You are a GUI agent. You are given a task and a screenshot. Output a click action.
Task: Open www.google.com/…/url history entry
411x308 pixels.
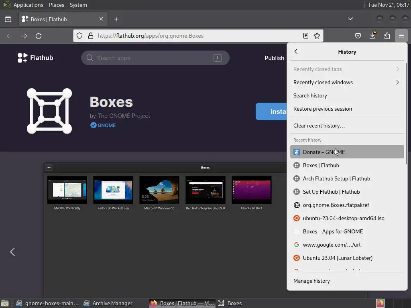tap(347, 245)
